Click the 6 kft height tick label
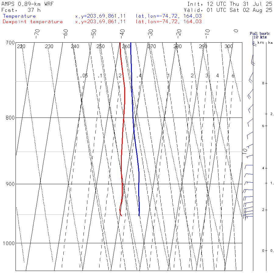The image size is (274, 274). 263,126
